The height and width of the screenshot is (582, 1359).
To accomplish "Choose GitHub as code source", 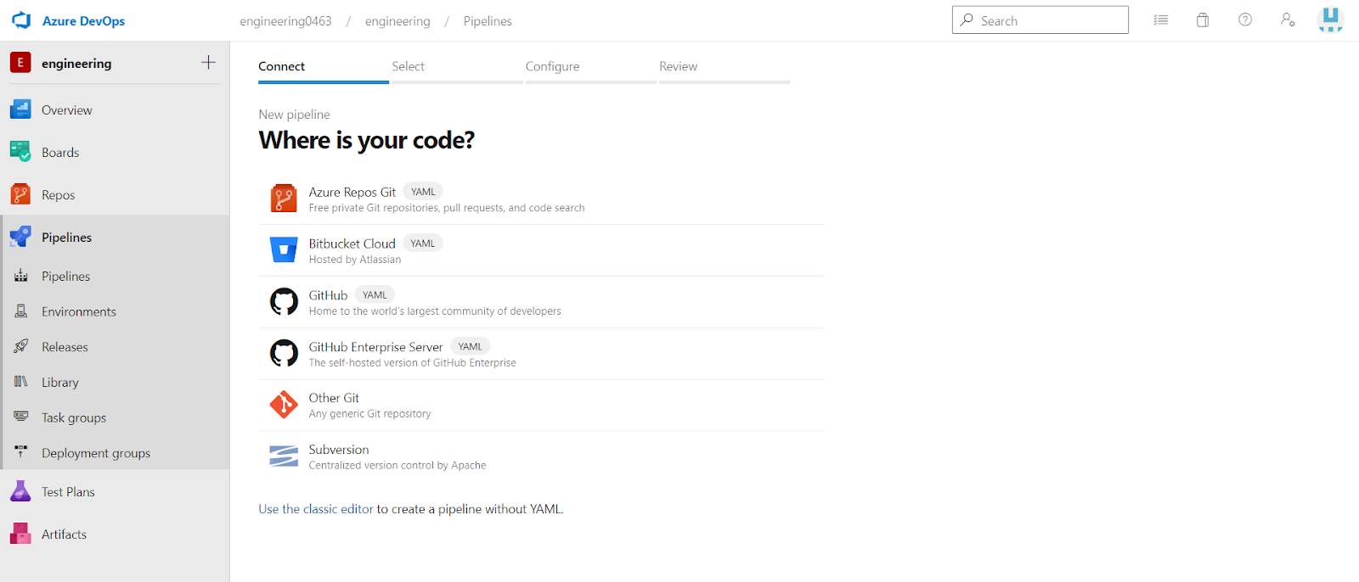I will [541, 302].
